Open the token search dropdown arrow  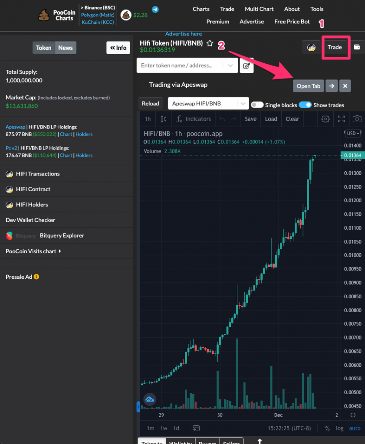(x=230, y=65)
